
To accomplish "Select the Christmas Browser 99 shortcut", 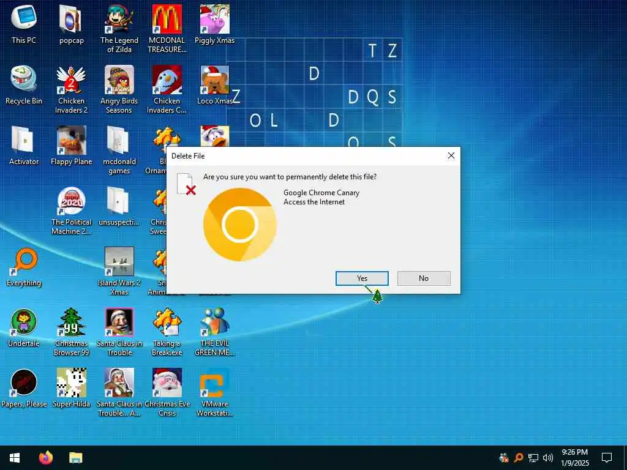I will [x=71, y=332].
